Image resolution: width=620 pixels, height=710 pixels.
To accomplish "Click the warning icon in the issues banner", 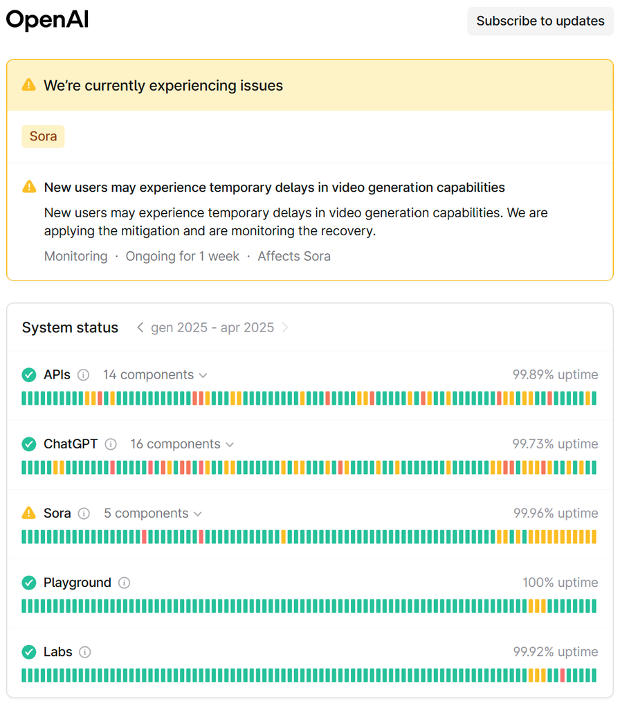I will pos(28,85).
